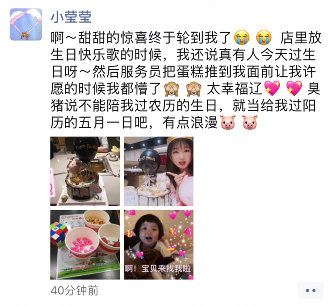Tap the post text starting with 啊～甜甜的惊喜

click(x=186, y=80)
